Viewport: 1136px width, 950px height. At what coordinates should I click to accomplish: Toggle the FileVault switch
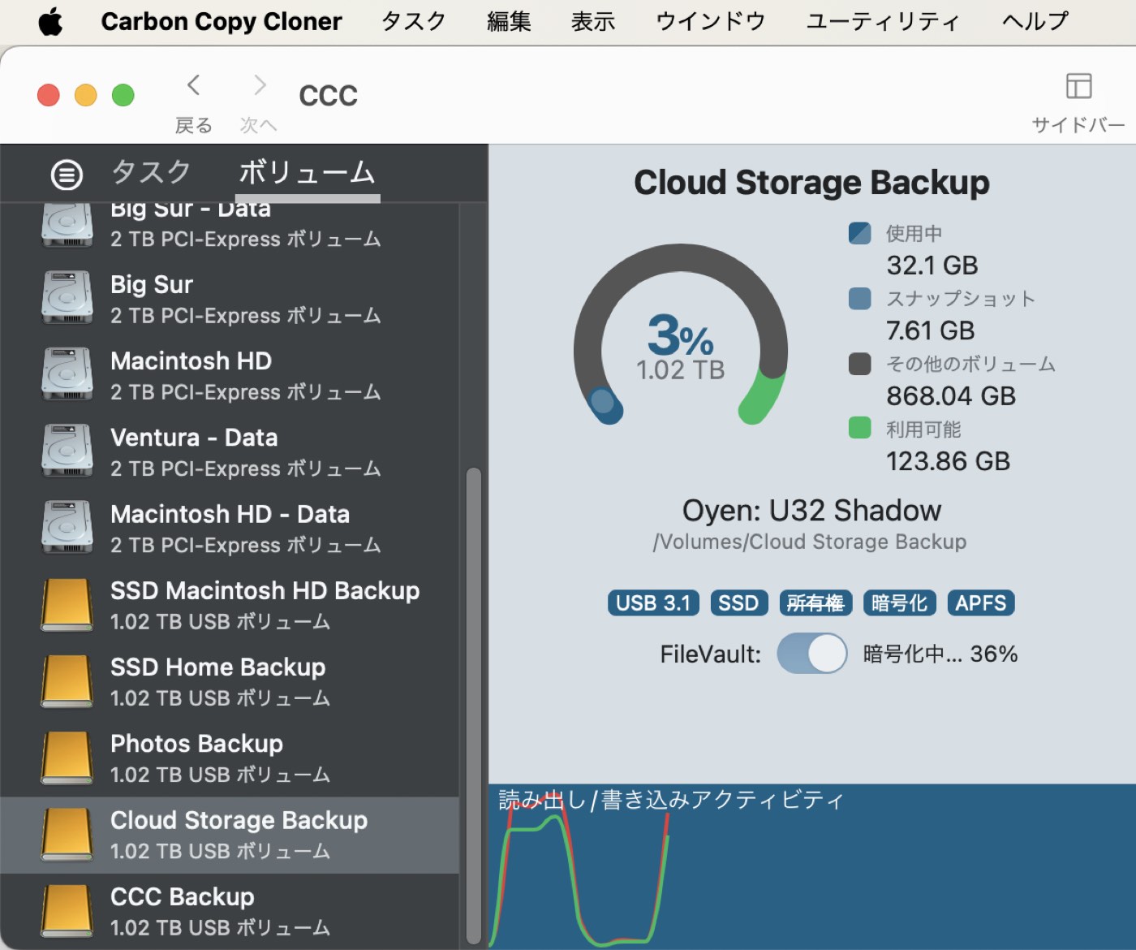(x=811, y=654)
